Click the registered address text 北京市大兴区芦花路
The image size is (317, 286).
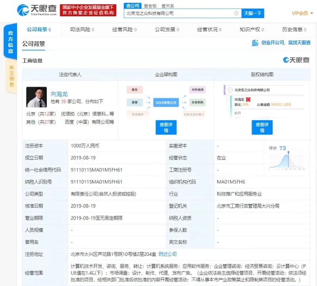coord(113,254)
